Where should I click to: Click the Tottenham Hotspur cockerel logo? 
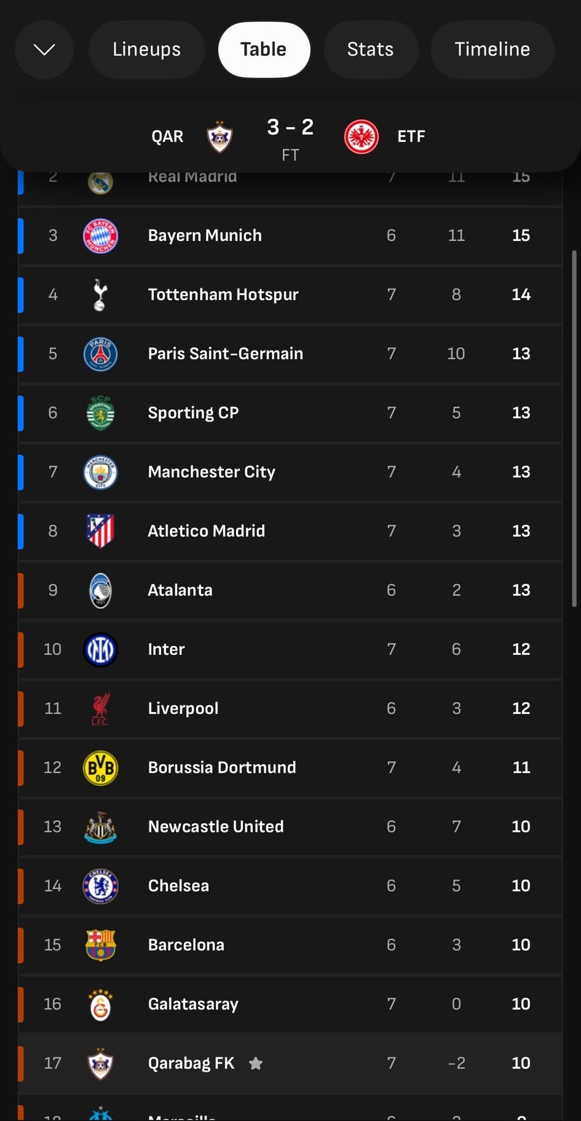pyautogui.click(x=100, y=295)
